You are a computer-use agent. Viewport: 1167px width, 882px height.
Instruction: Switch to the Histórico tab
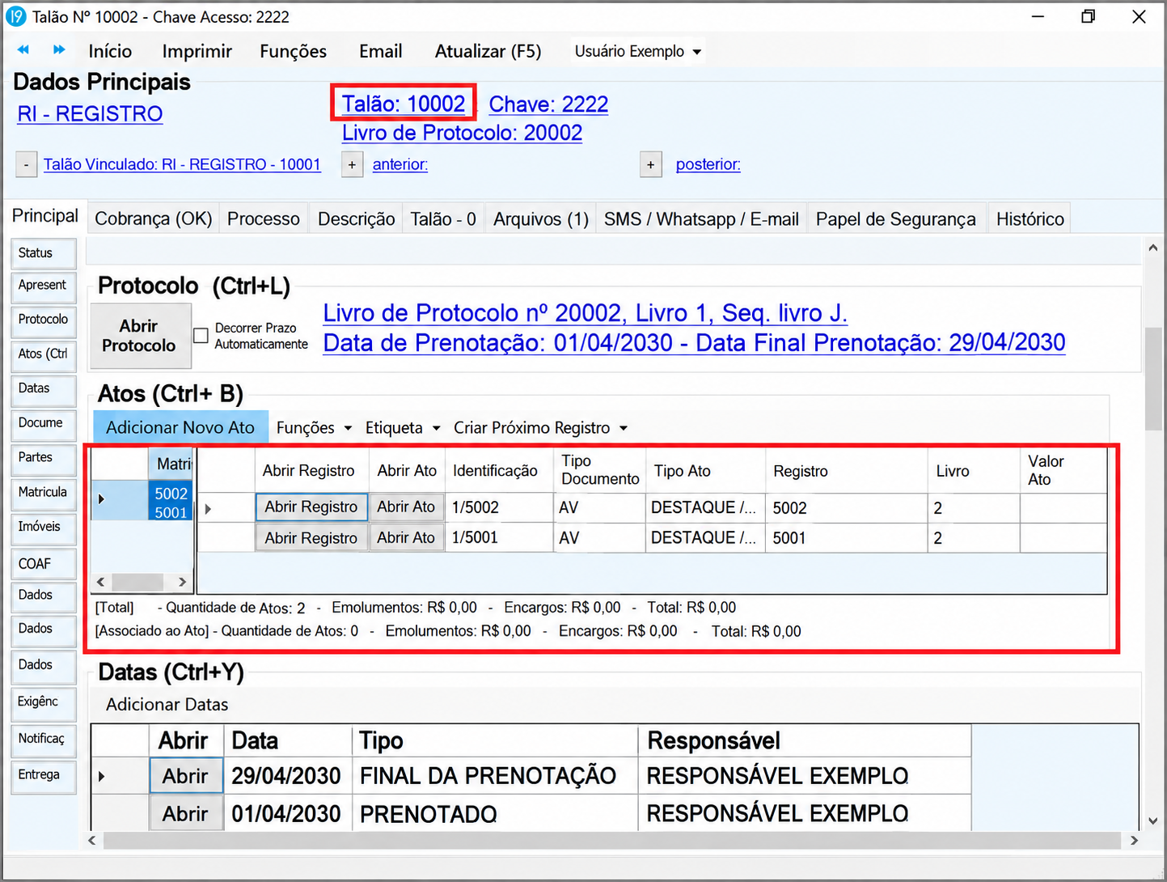(x=1030, y=218)
